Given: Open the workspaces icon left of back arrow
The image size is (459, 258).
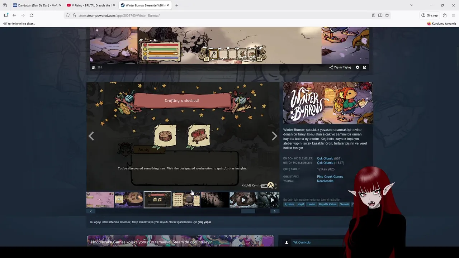Looking at the screenshot, I should coord(6,15).
